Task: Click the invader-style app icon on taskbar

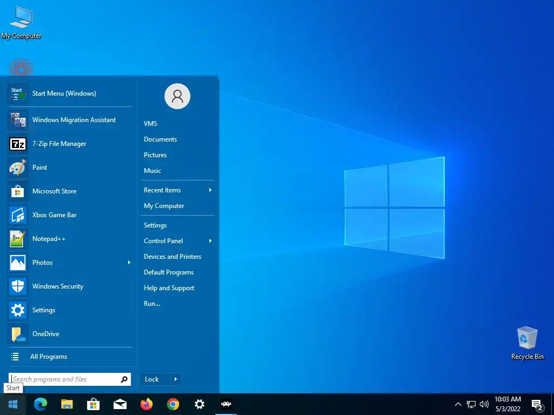Action: click(x=226, y=404)
